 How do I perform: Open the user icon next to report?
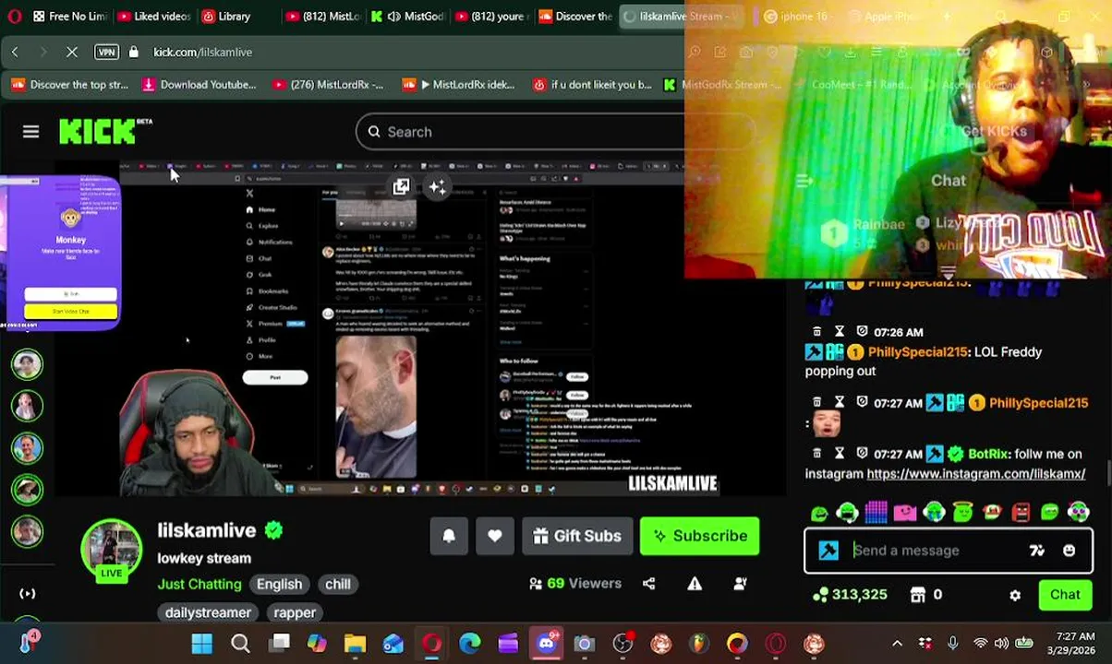[x=740, y=584]
